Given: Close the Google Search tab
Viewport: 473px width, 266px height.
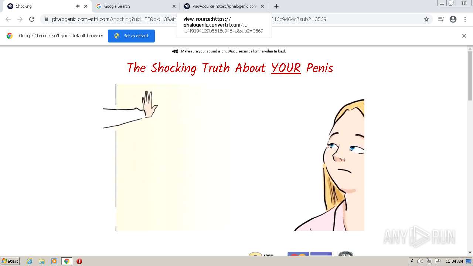Looking at the screenshot, I should tap(174, 6).
